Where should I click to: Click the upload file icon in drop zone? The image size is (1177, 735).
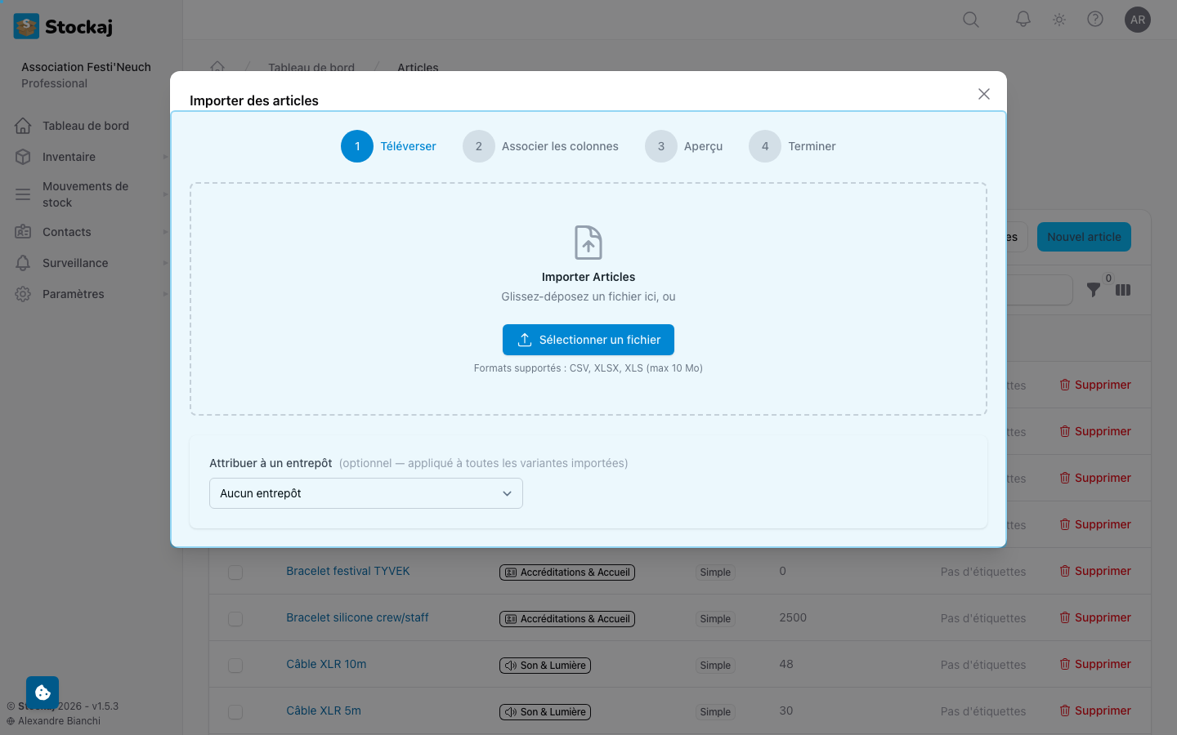pos(588,243)
